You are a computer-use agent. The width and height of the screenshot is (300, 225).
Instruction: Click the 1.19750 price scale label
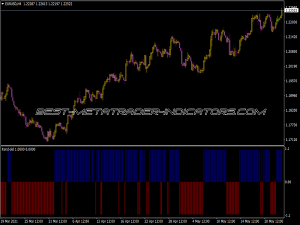[291, 81]
